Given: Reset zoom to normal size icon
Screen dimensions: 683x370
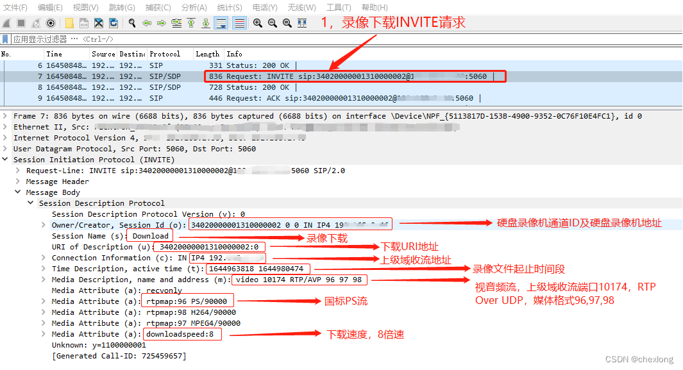Looking at the screenshot, I should 287,23.
